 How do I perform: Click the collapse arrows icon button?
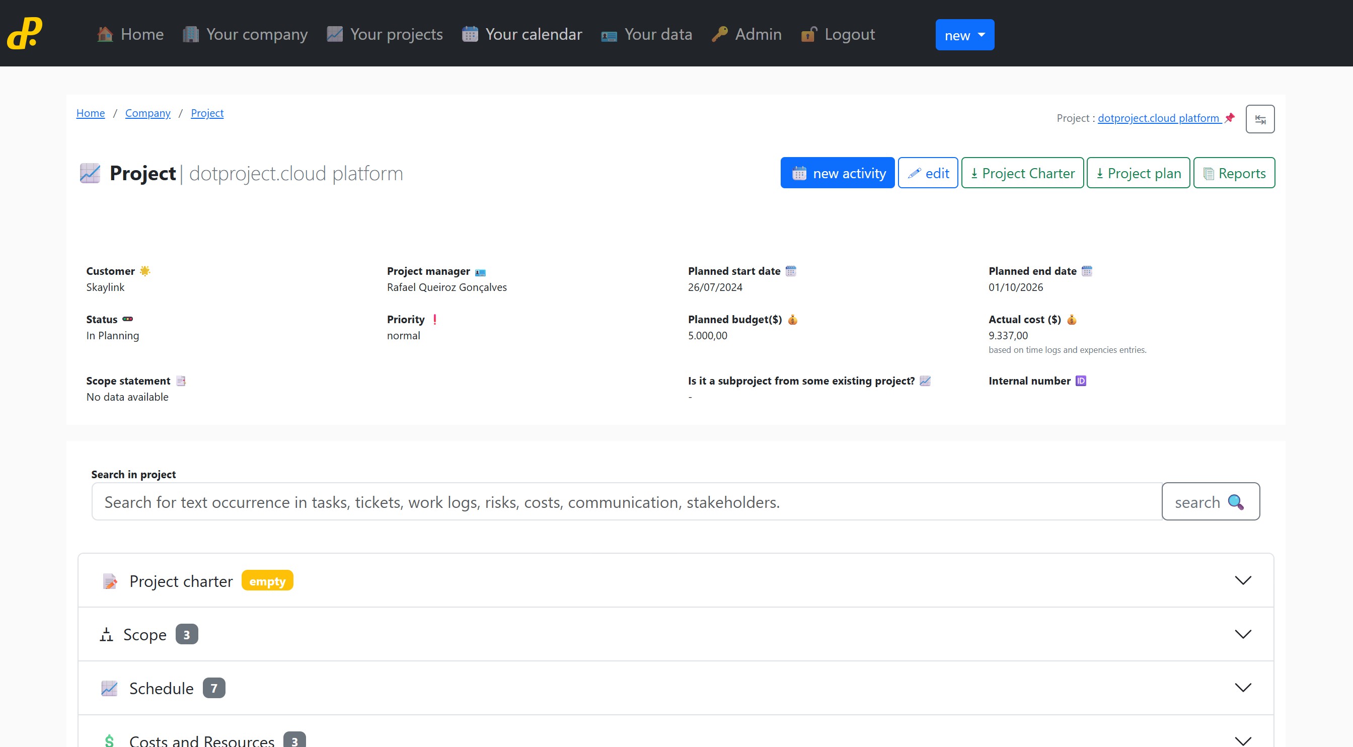coord(1259,119)
